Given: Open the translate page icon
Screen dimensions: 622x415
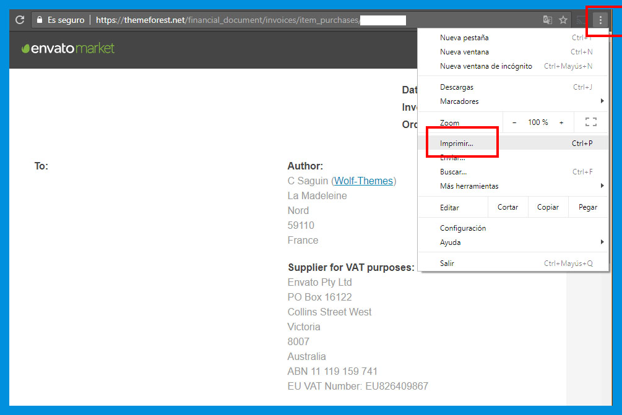Looking at the screenshot, I should click(548, 20).
